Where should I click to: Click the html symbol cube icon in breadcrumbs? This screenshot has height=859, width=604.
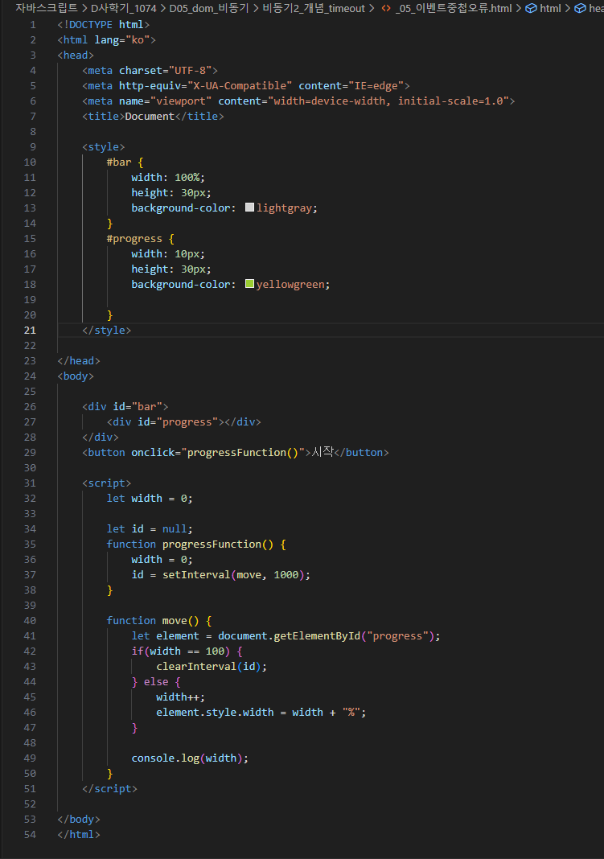pos(531,8)
